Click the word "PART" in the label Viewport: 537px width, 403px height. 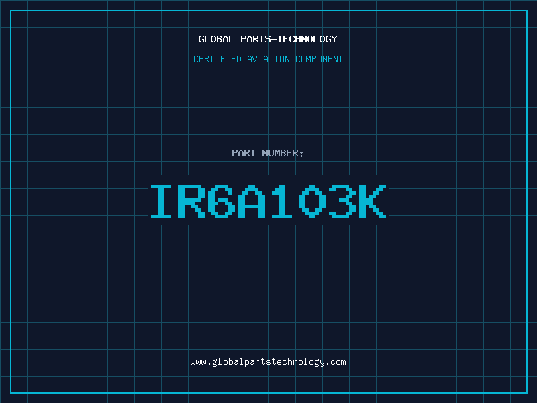[244, 153]
